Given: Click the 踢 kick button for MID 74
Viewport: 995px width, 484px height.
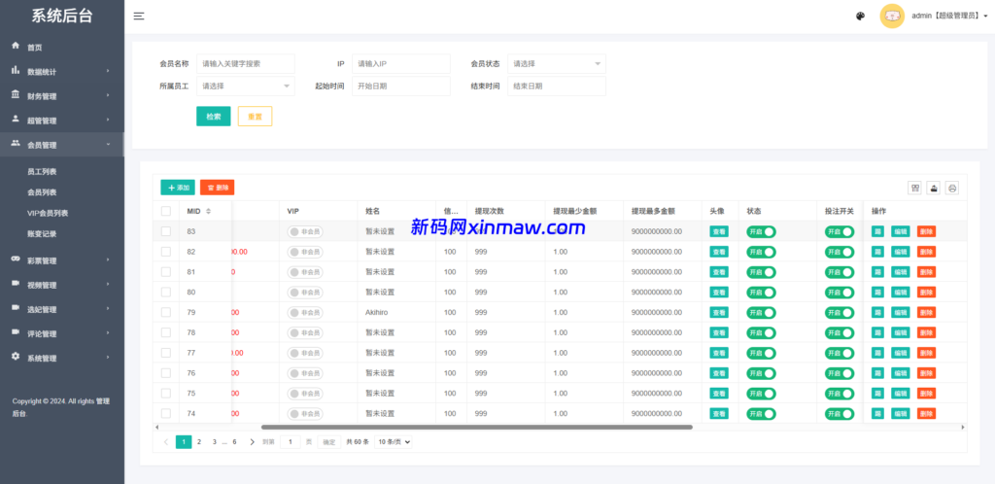Looking at the screenshot, I should (877, 414).
